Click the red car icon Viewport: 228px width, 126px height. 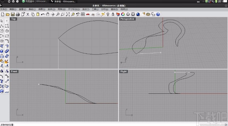[88, 14]
